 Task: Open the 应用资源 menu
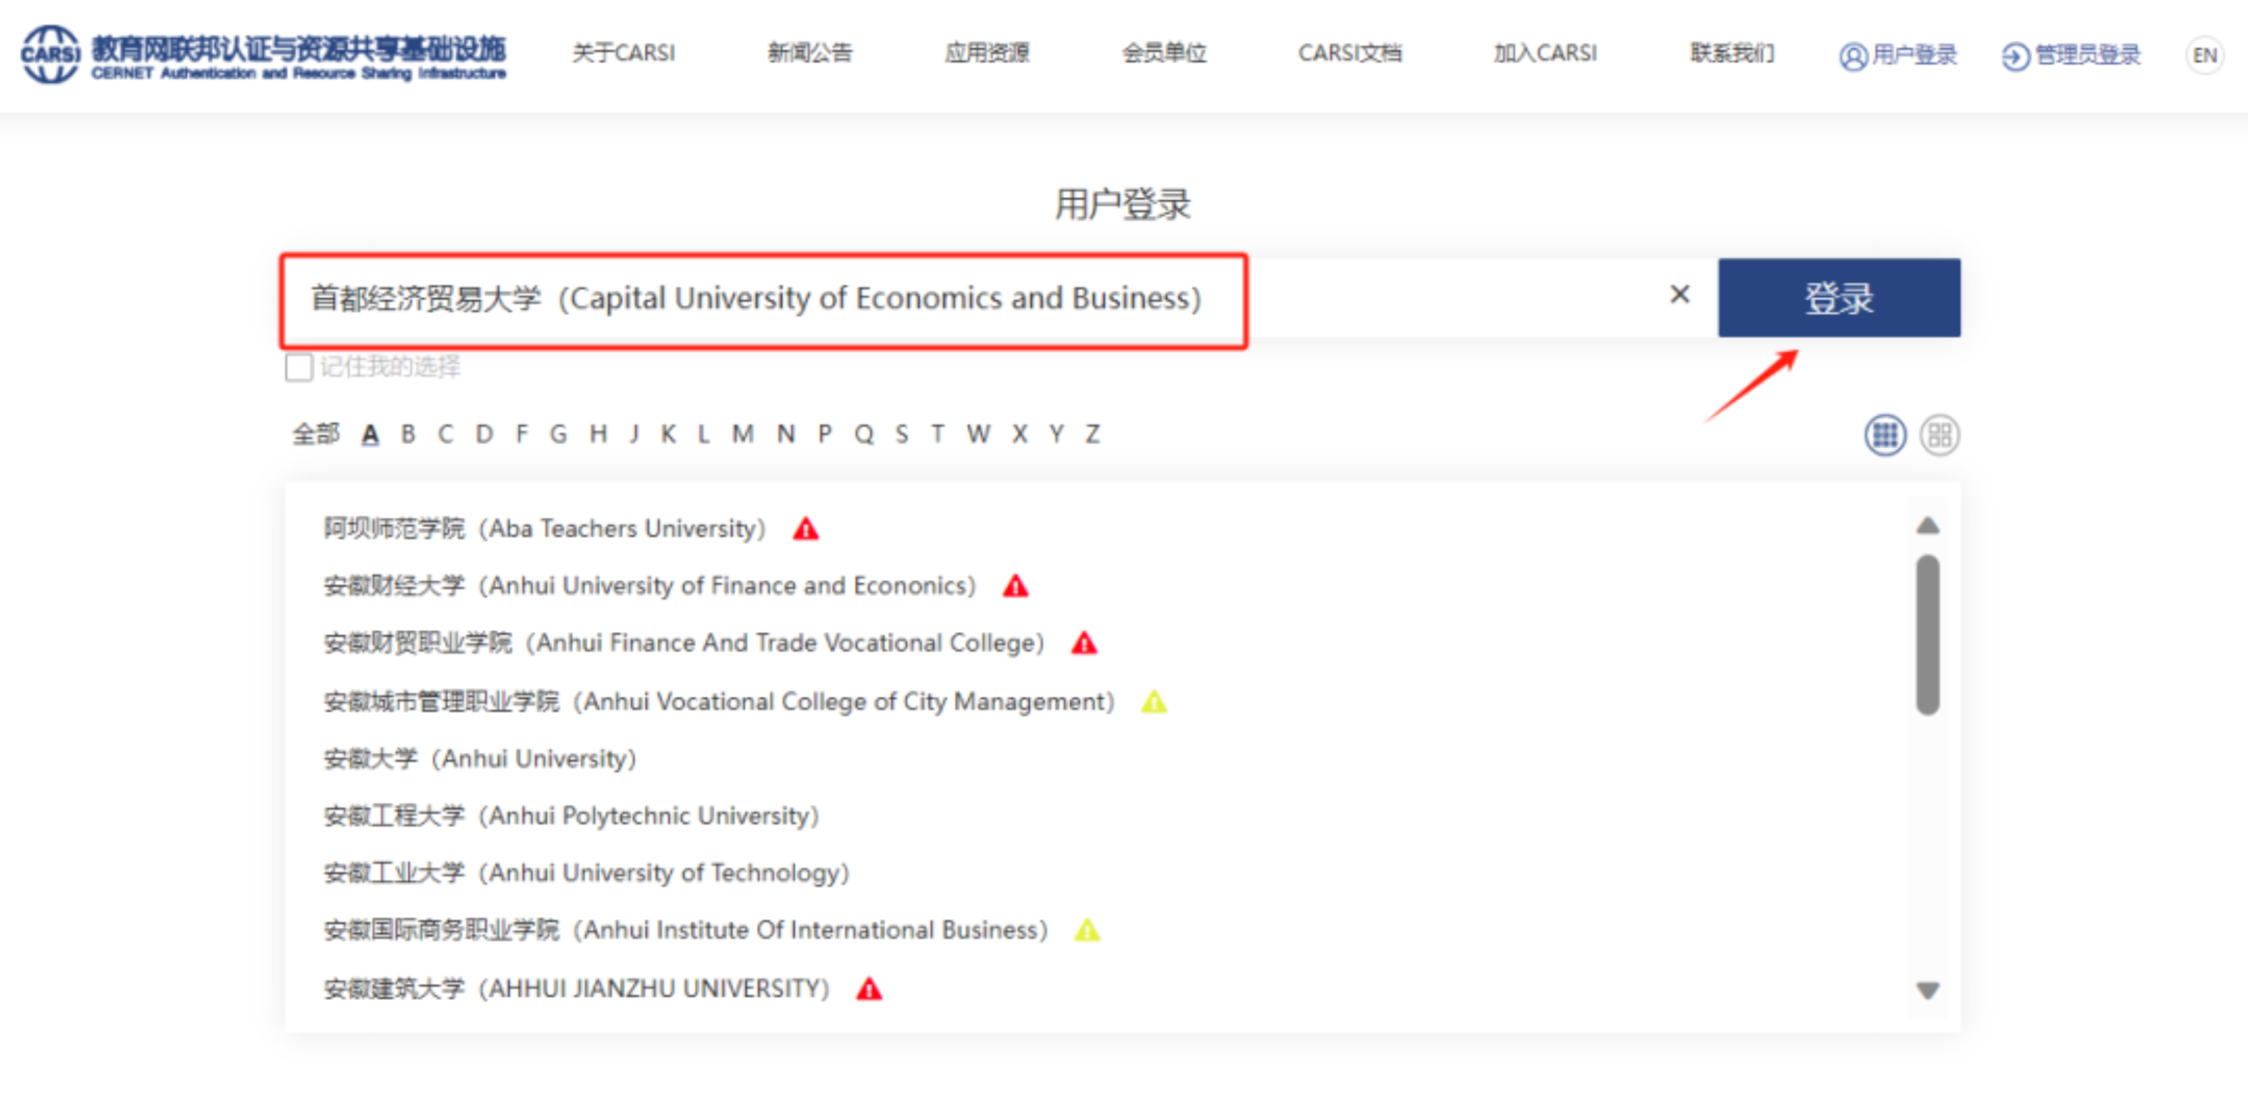coord(987,53)
